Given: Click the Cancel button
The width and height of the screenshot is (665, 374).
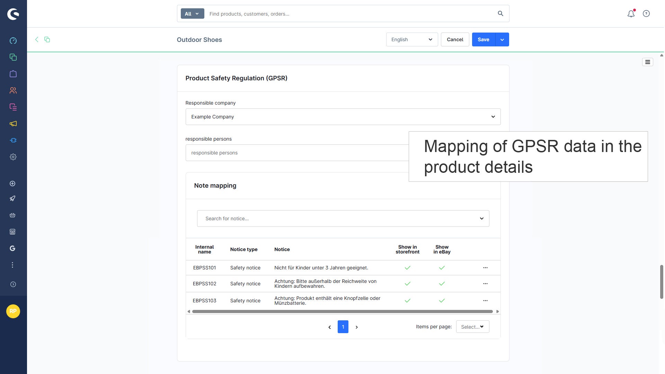Looking at the screenshot, I should [x=455, y=39].
